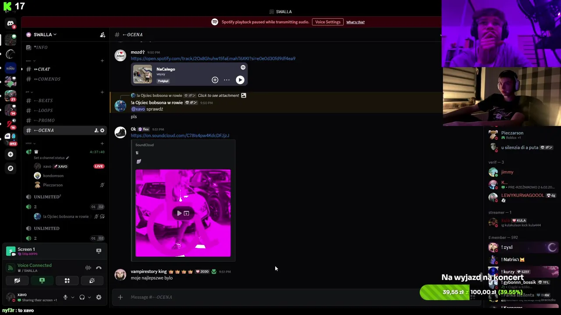Screen dimensions: 561x315
Task: Click the plus attach button in the message bar
Action: [120, 297]
